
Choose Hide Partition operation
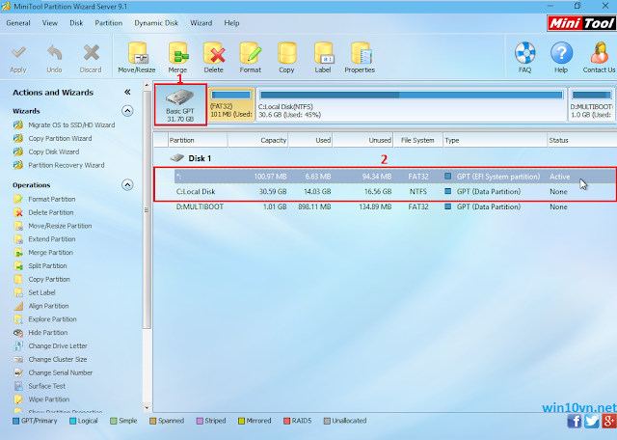[x=47, y=333]
